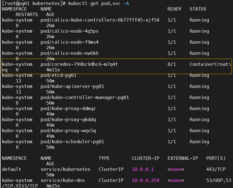Select service/kubernetes text

pos(65,169)
